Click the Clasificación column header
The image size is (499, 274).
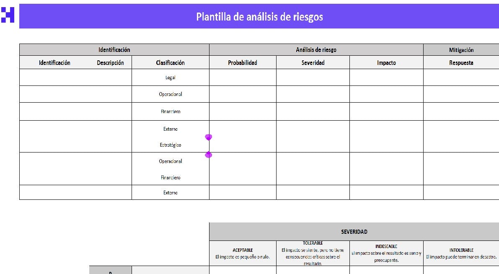tap(170, 62)
